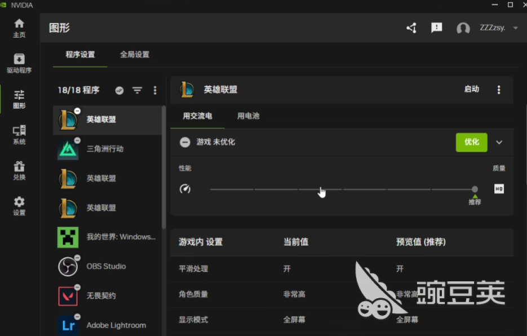This screenshot has width=527, height=336.
Task: Open 兑换 redeem section
Action: (x=19, y=170)
